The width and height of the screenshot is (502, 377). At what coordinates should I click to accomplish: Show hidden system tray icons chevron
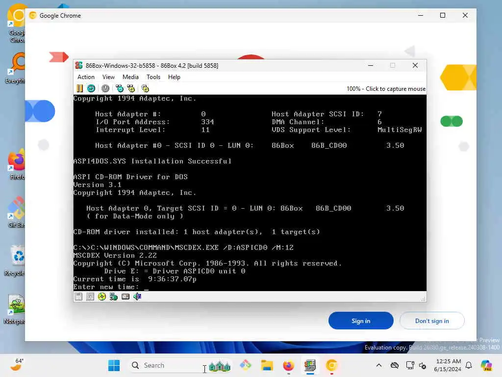point(379,365)
